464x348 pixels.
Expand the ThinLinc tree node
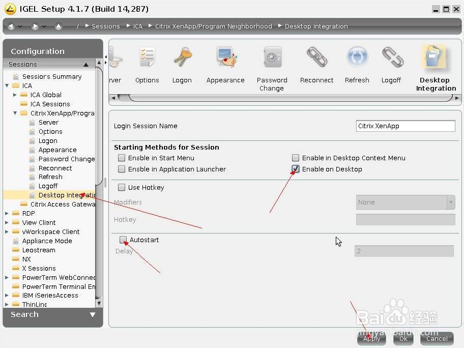[x=7, y=304]
